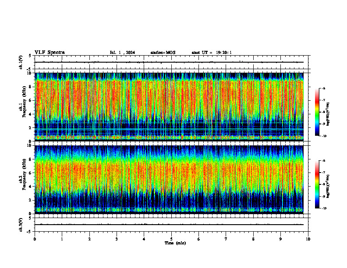Click the ch.1 spectrogram panel
This screenshot has width=347, height=268.
169,107
